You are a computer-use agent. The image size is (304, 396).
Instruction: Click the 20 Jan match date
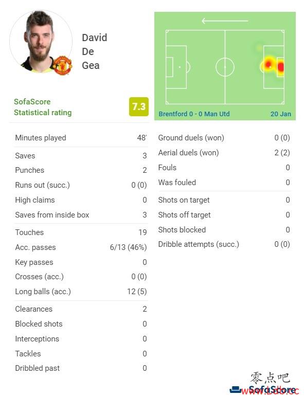tap(281, 114)
